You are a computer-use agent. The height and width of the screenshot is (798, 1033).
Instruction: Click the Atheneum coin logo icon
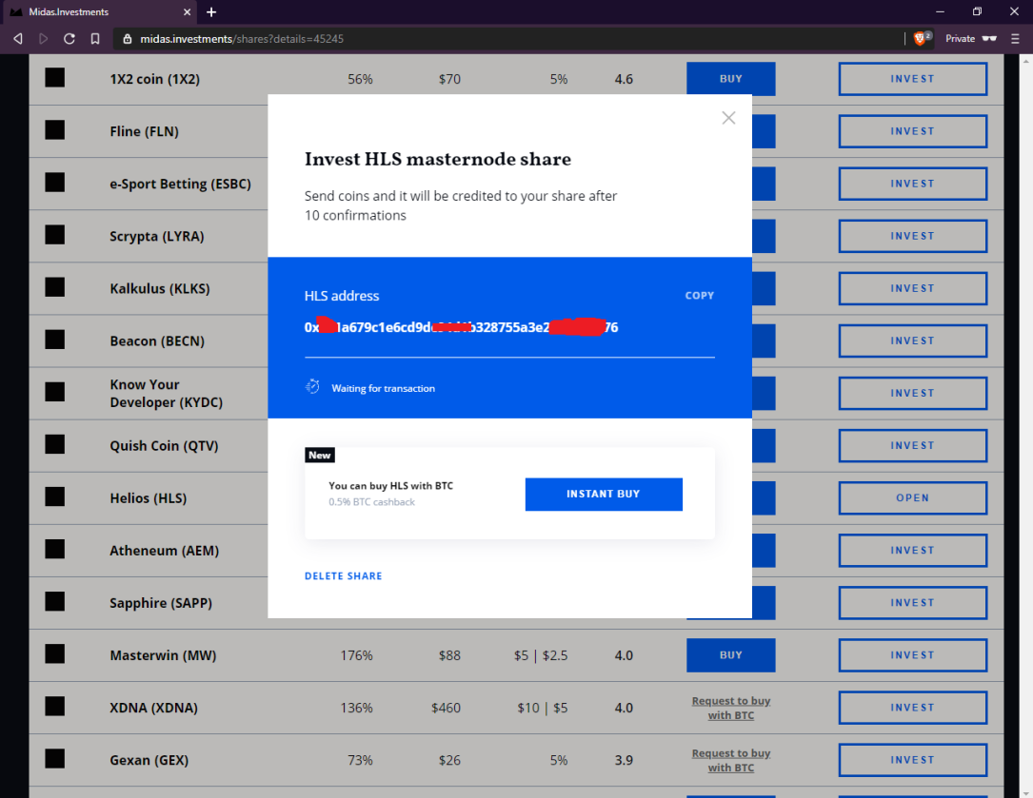[54, 549]
